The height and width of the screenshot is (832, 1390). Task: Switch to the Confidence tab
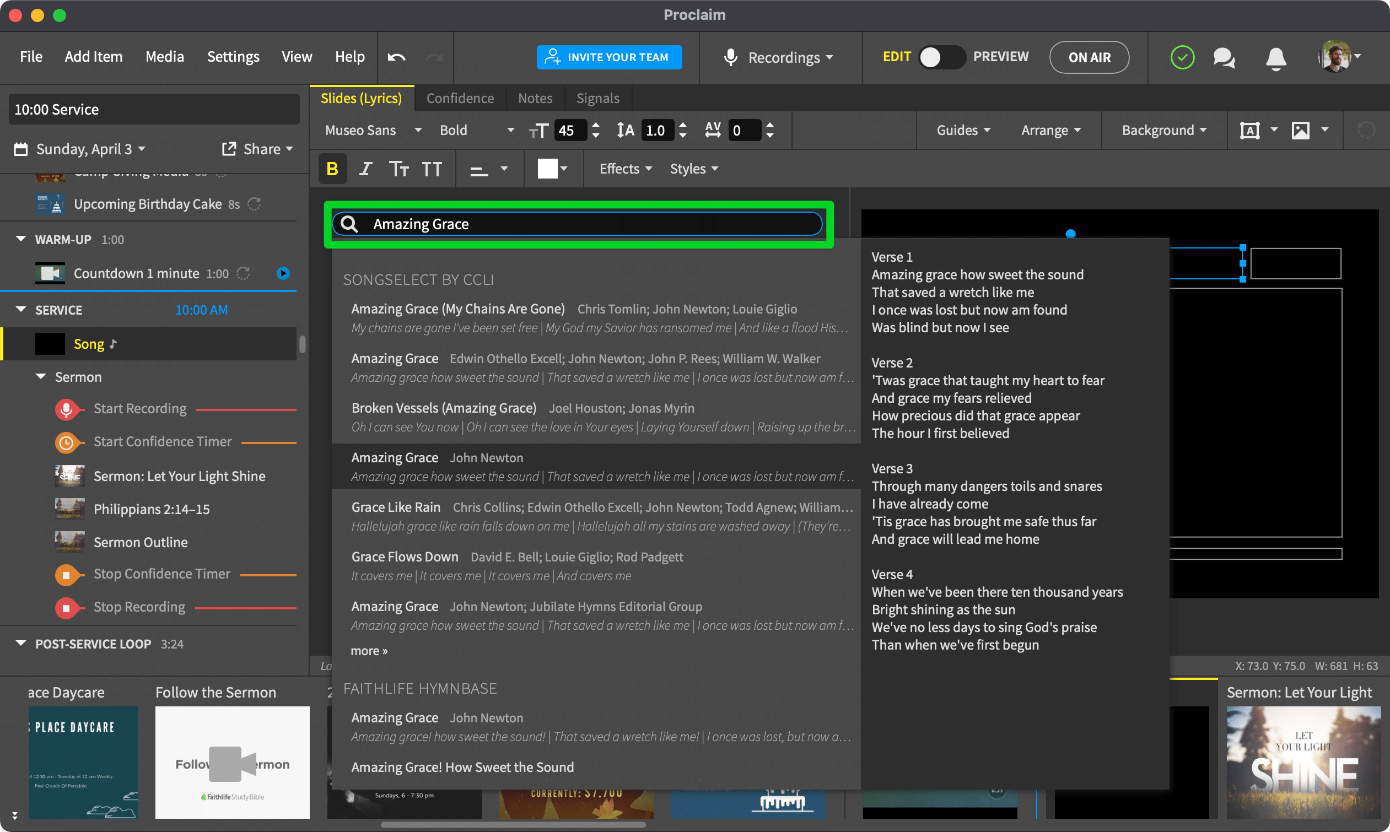[460, 99]
